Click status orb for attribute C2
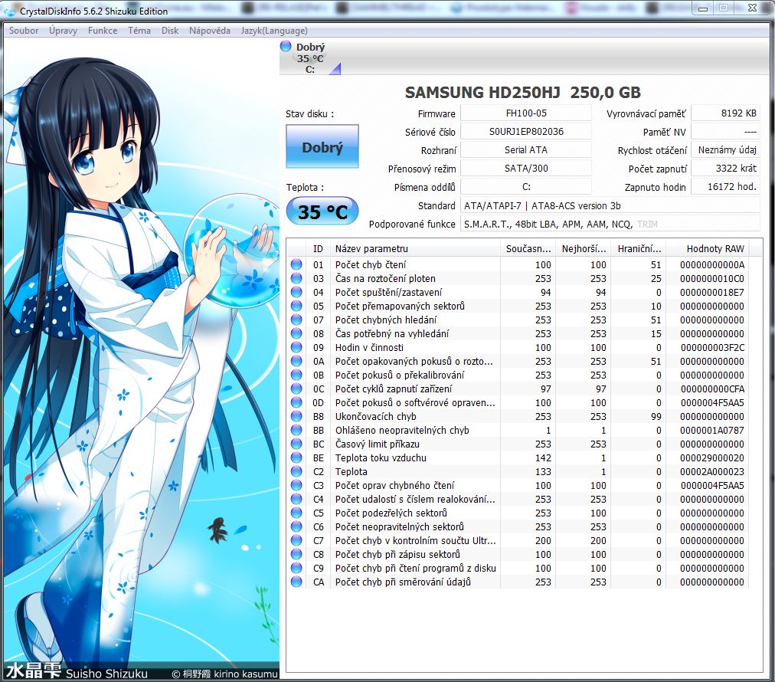 coord(296,472)
